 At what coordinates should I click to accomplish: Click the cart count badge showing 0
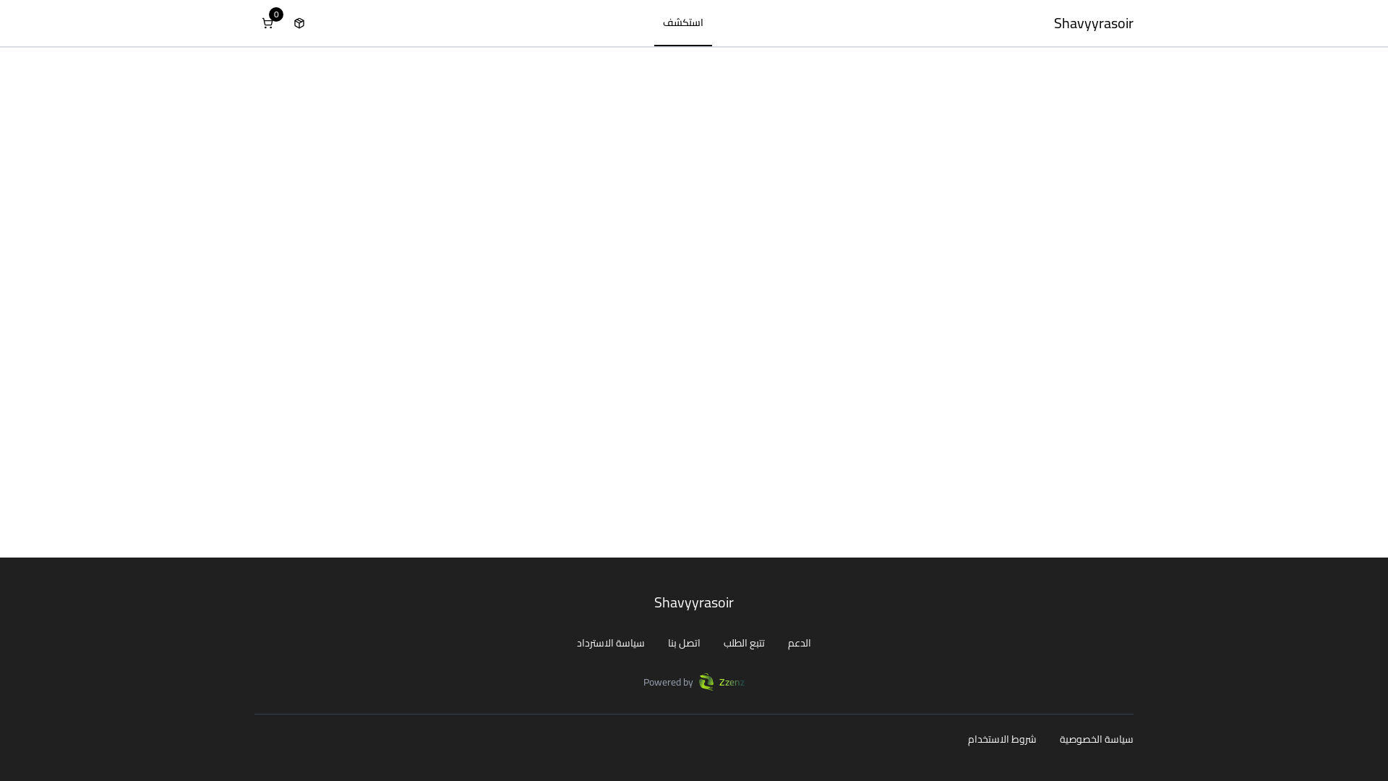click(276, 14)
